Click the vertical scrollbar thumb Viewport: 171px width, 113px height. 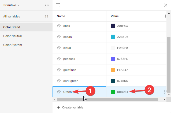click(169, 65)
